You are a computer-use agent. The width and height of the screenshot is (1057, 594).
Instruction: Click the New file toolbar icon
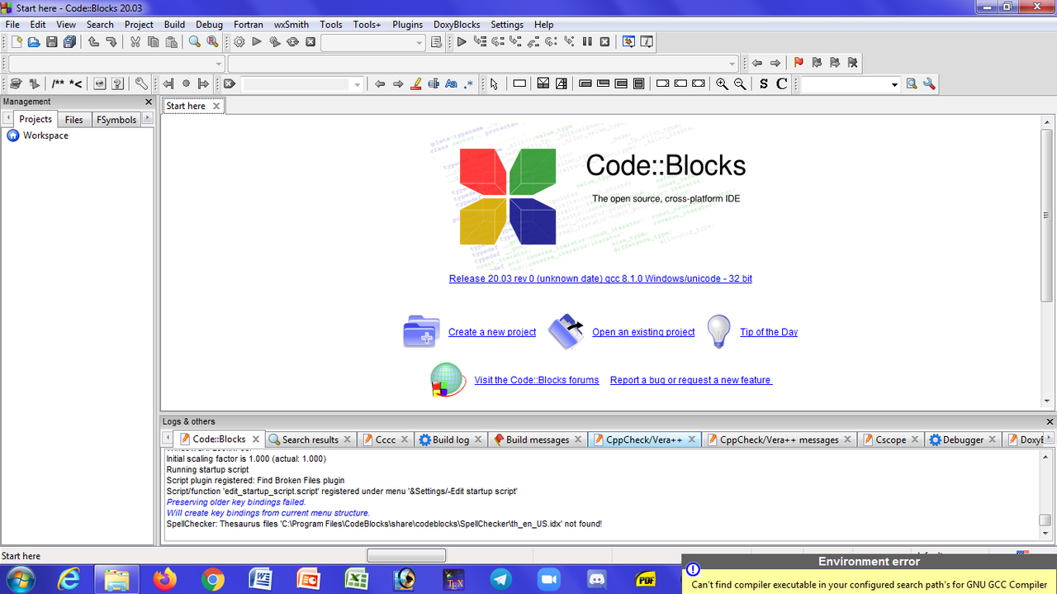coord(16,41)
